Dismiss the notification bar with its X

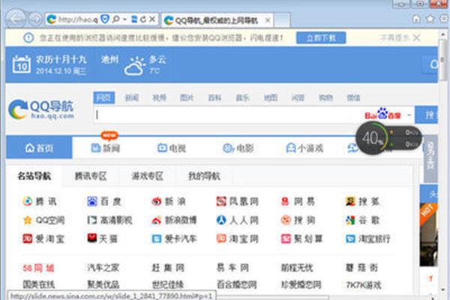click(417, 37)
